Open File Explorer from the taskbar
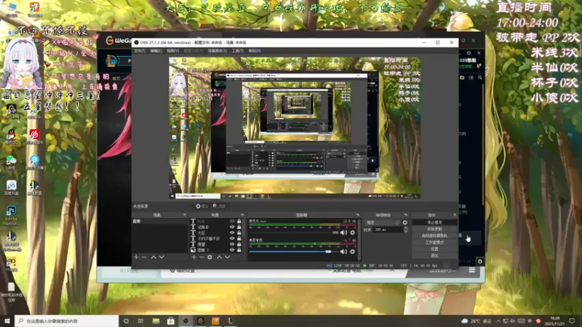This screenshot has height=327, width=582. 156,320
